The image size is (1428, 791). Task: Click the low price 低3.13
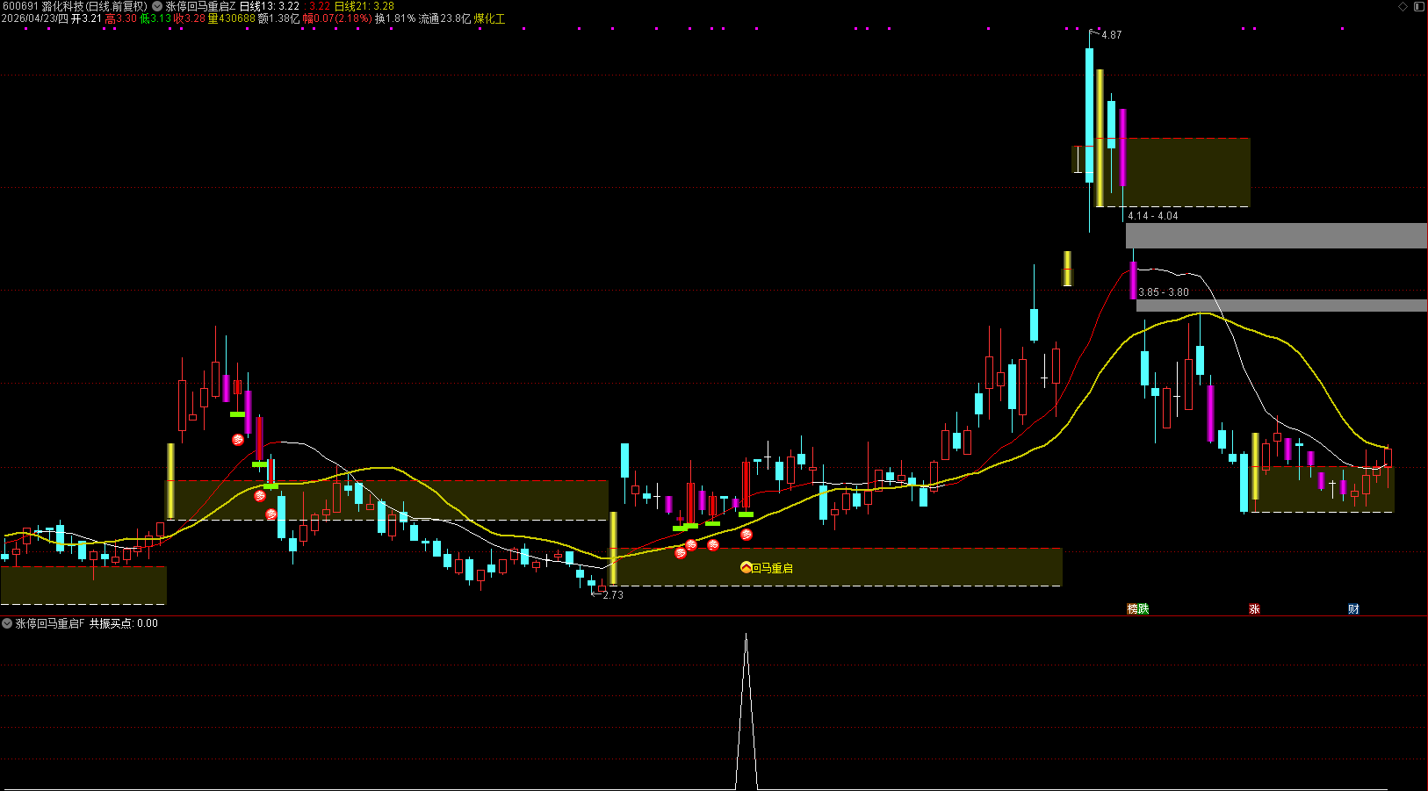pyautogui.click(x=155, y=18)
